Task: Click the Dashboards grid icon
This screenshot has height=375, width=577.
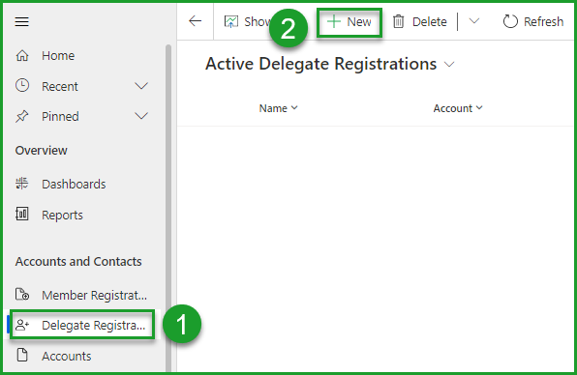Action: coord(22,184)
